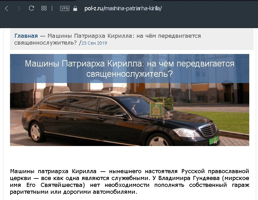Open the Главная breadcrumb link

click(x=26, y=36)
